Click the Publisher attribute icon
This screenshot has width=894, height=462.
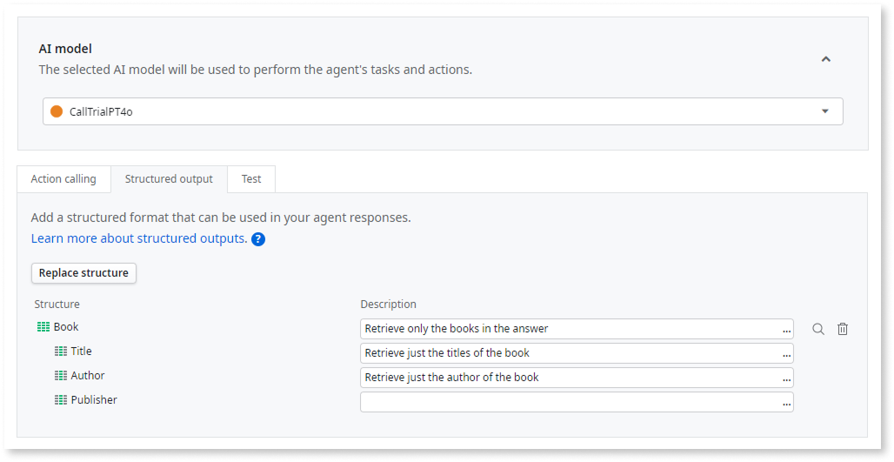[x=61, y=400]
